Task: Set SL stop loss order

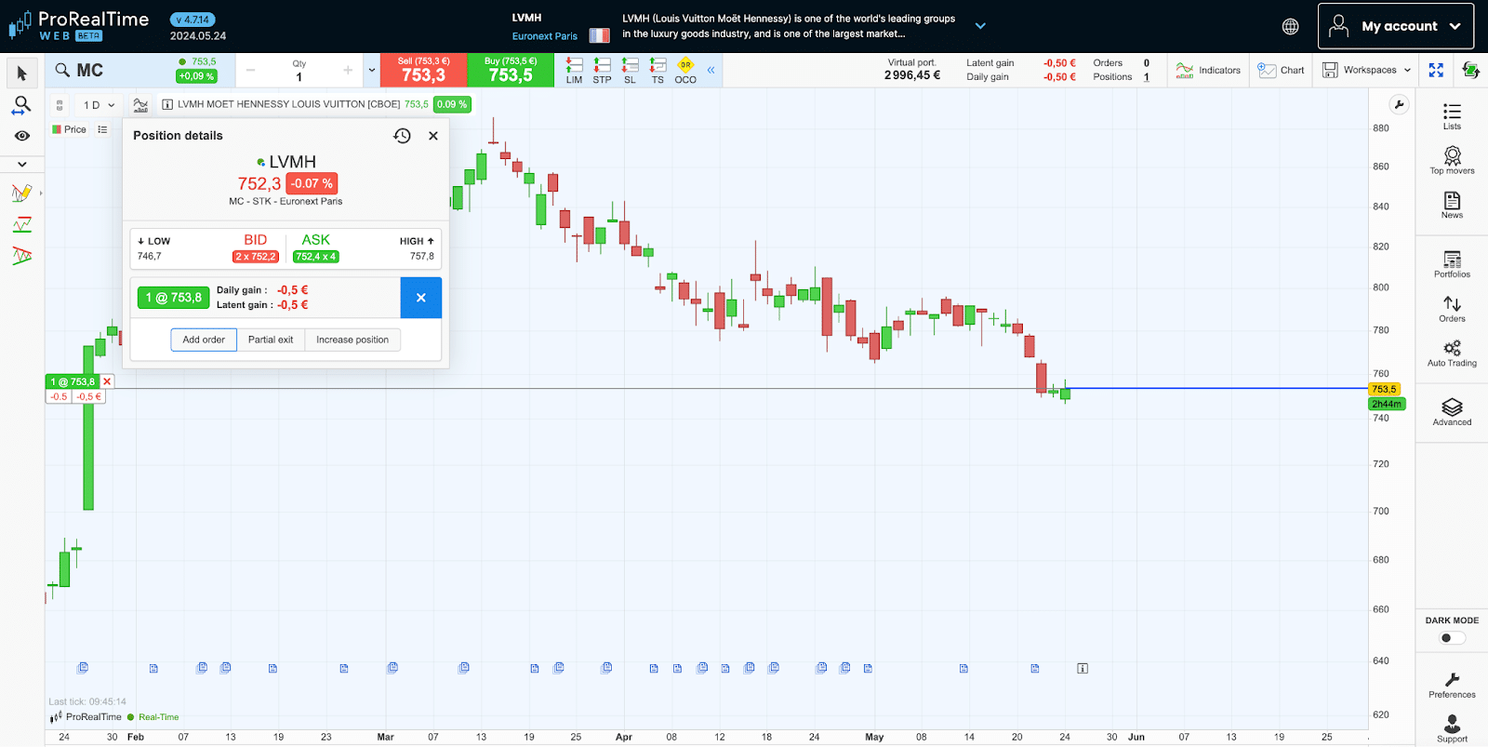Action: click(631, 71)
